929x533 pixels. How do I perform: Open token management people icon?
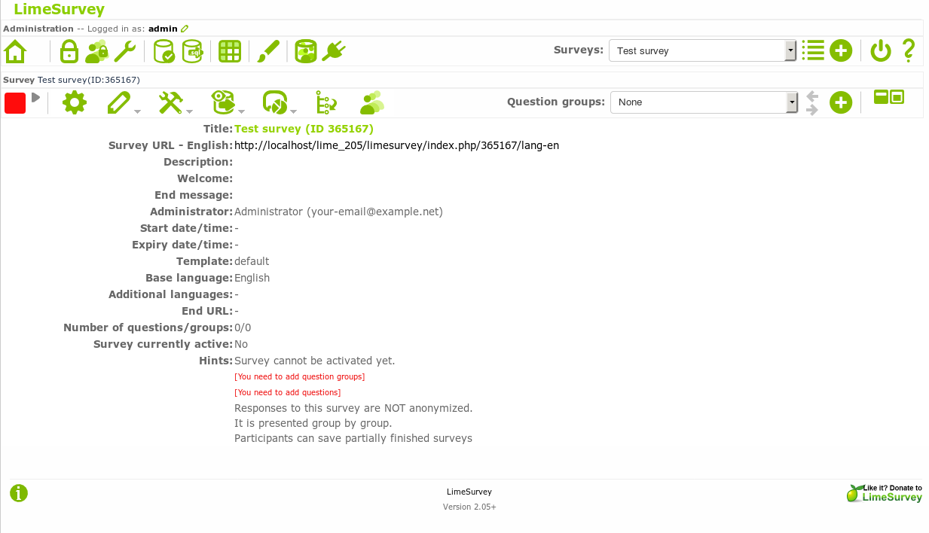[371, 102]
